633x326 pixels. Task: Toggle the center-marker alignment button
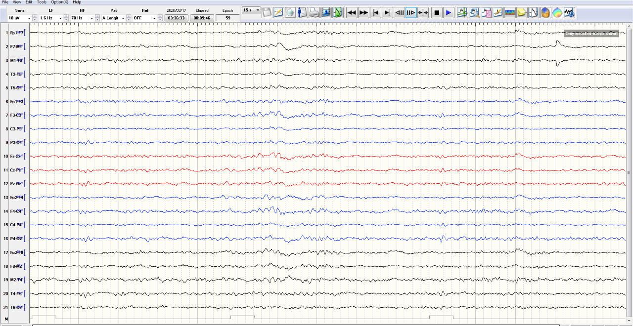click(423, 13)
